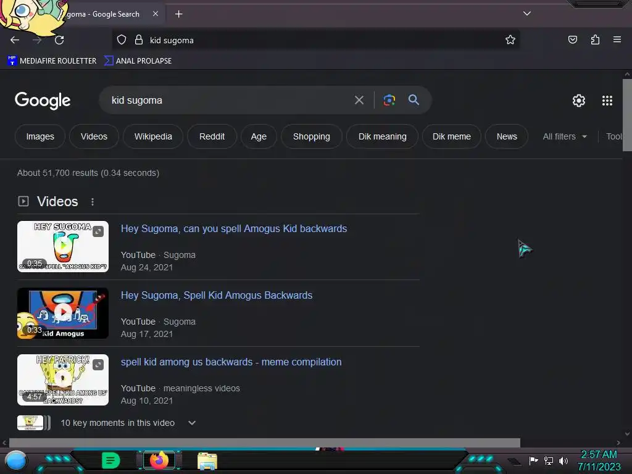Open the Videos section options menu

(x=93, y=202)
